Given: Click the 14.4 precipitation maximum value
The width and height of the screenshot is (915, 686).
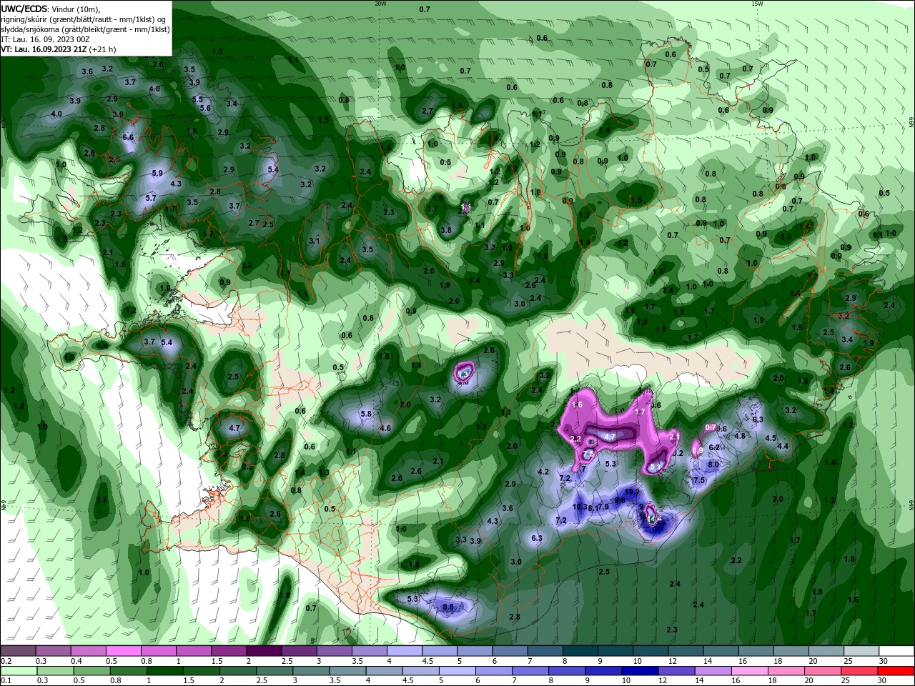Looking at the screenshot, I should pyautogui.click(x=654, y=517).
